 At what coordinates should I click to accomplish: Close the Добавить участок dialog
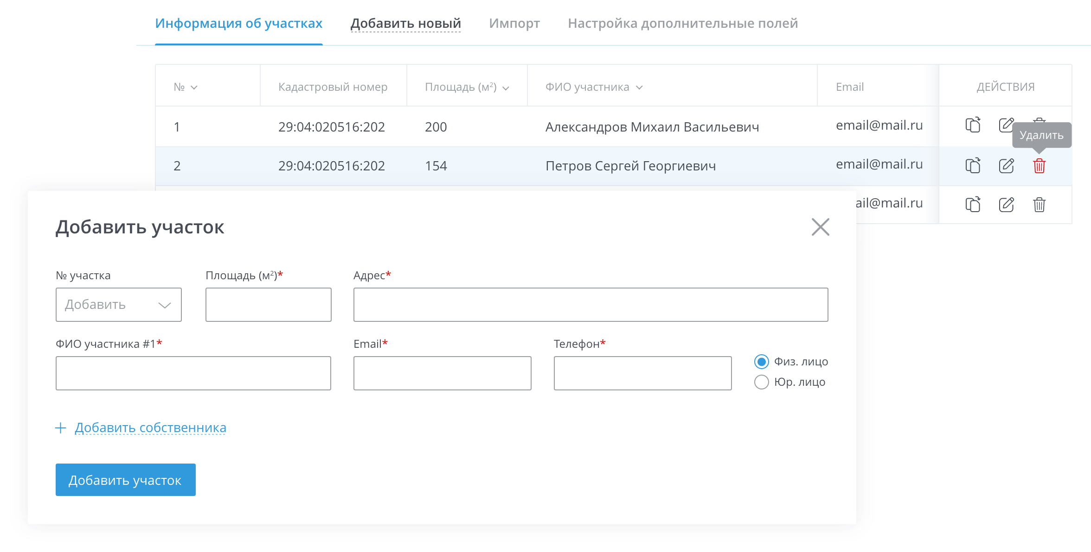820,227
